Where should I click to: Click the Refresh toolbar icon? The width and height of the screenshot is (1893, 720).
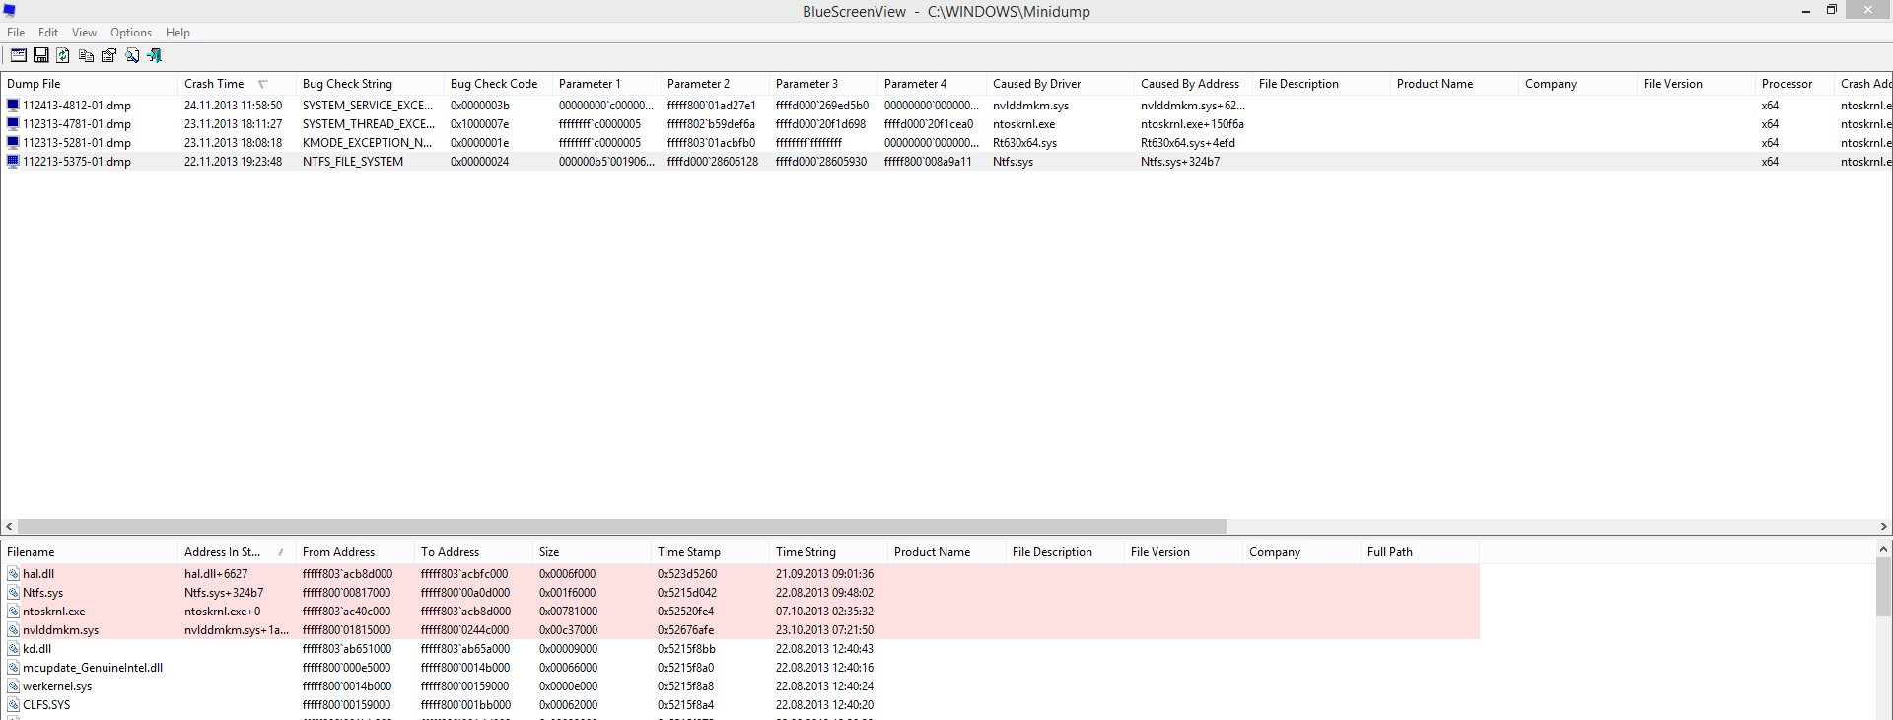click(63, 55)
